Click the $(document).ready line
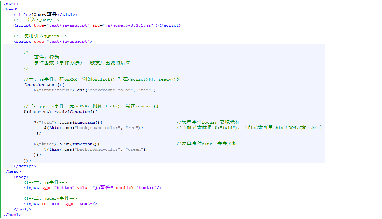Screen dimensions: 382x219 60,112
